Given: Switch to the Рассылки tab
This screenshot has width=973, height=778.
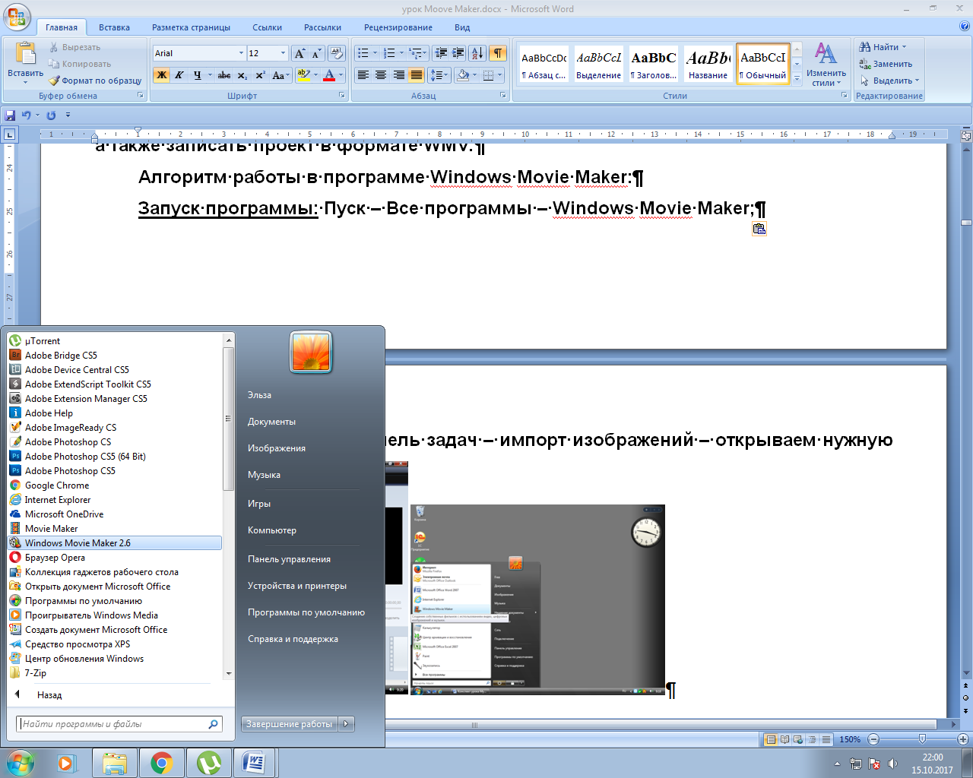Looking at the screenshot, I should [322, 27].
